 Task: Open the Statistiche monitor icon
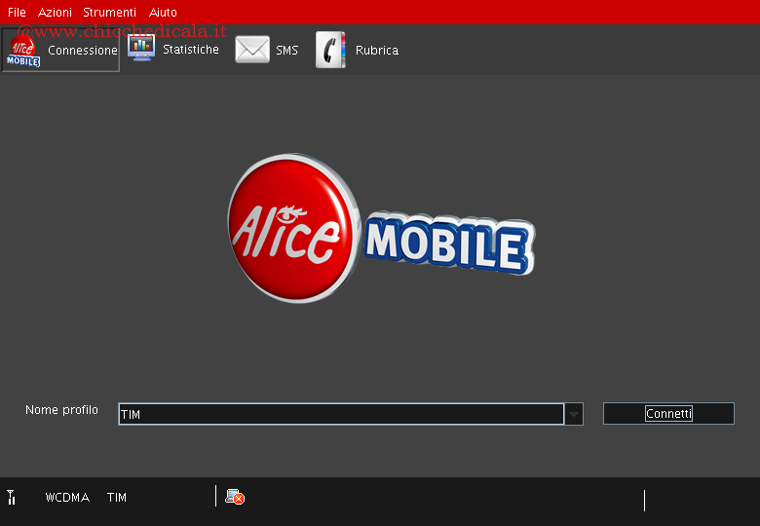click(x=141, y=49)
